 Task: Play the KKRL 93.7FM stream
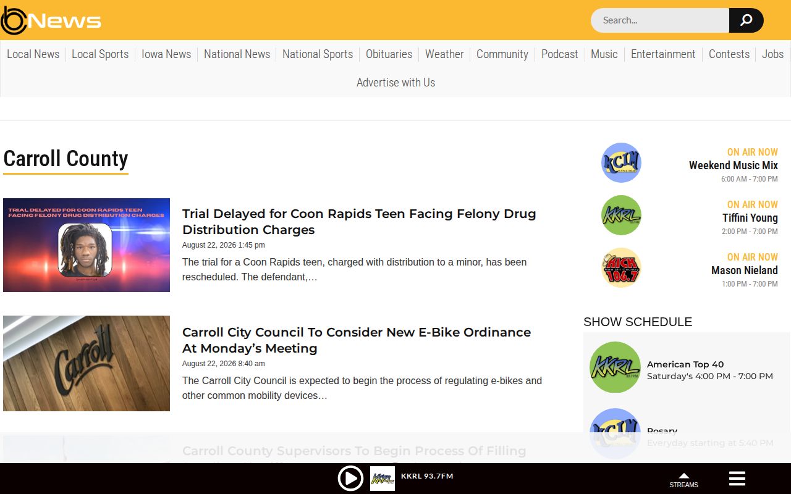click(350, 479)
